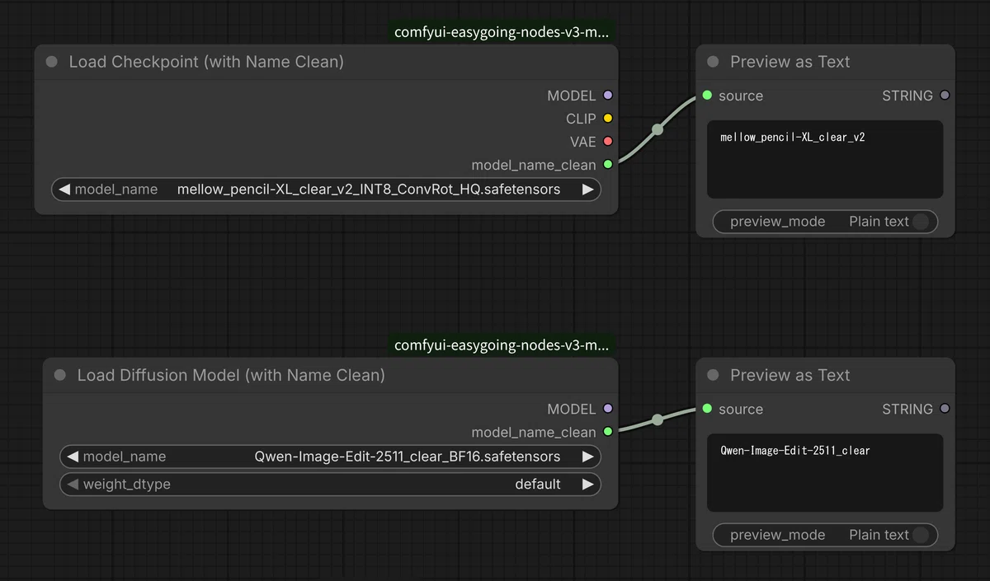
Task: Click the comfyui-easygoing-nodes badge above Load Checkpoint
Action: pyautogui.click(x=502, y=33)
